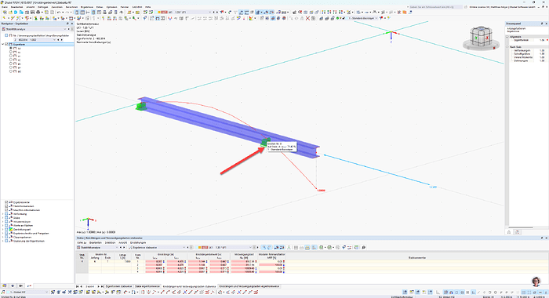Open the Selektion table menu
The image size is (549, 298).
110,242
